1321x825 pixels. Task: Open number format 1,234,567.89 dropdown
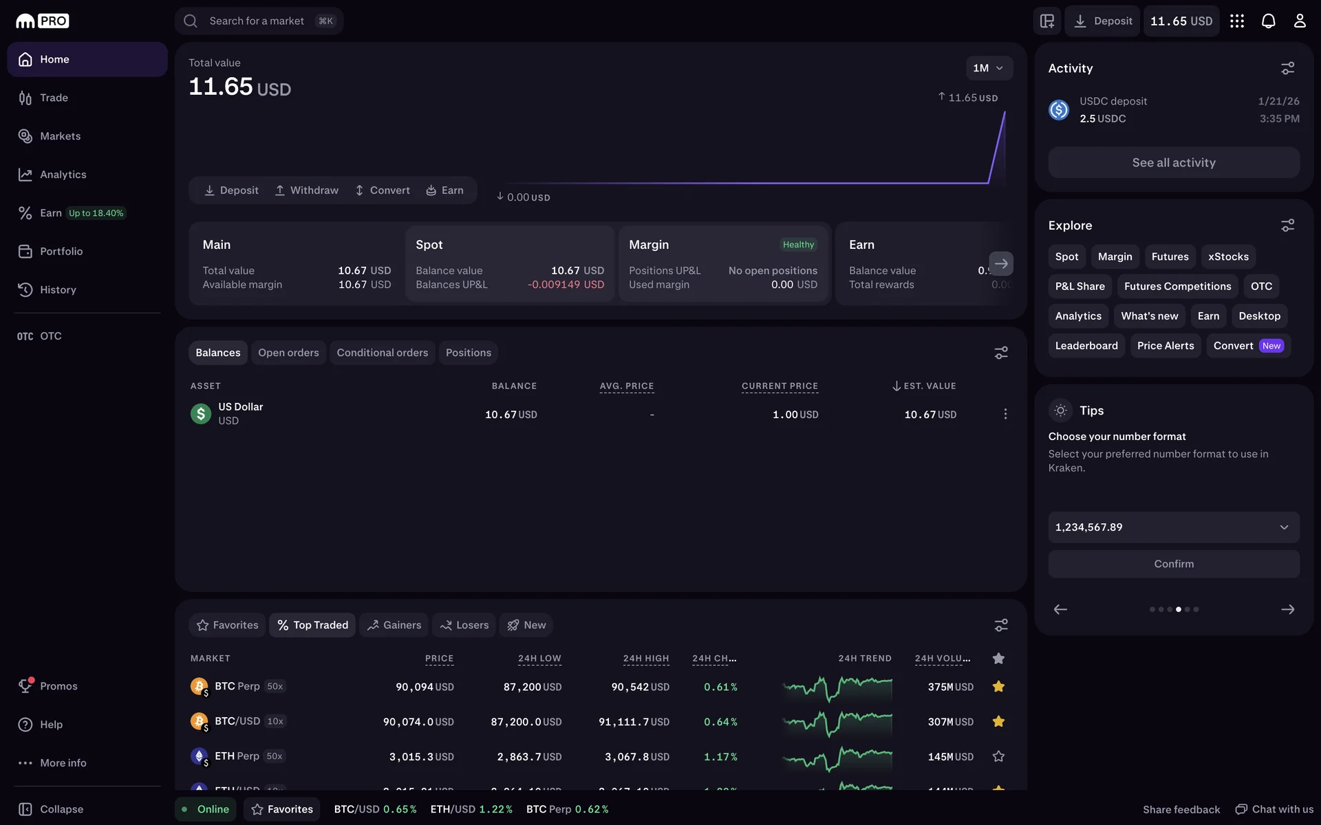pyautogui.click(x=1173, y=527)
